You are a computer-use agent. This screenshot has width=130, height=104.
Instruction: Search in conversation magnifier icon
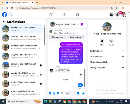111,41
